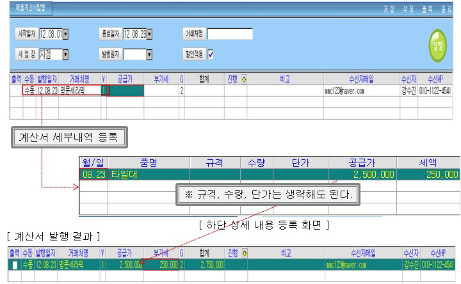
Task: Click 종료 in the top menu
Action: [x=446, y=10]
